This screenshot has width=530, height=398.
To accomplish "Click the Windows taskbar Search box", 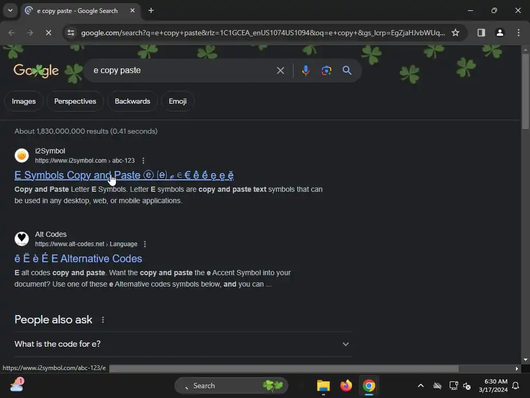I will (231, 386).
